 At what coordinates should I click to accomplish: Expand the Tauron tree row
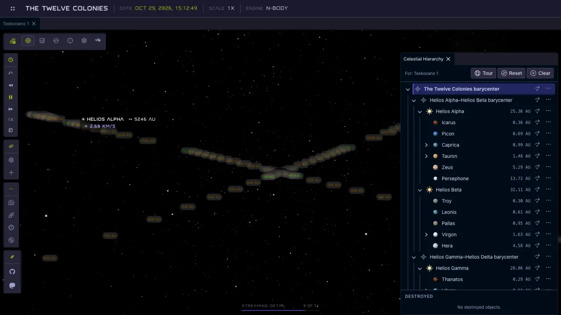[426, 156]
